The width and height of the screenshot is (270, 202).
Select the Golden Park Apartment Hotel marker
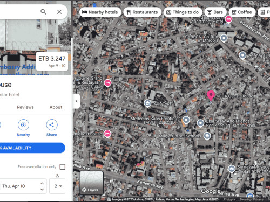tap(228, 19)
